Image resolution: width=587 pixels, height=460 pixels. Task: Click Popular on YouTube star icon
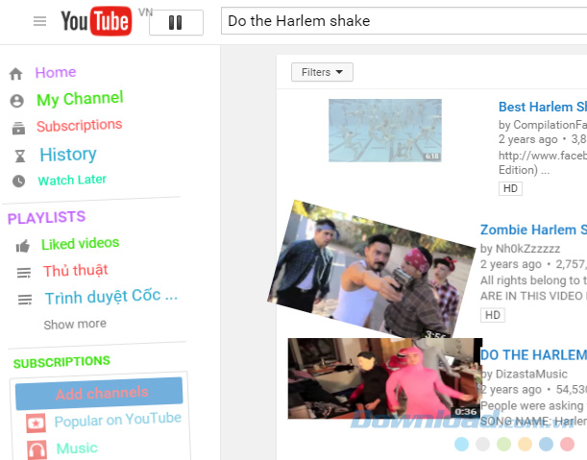[36, 423]
